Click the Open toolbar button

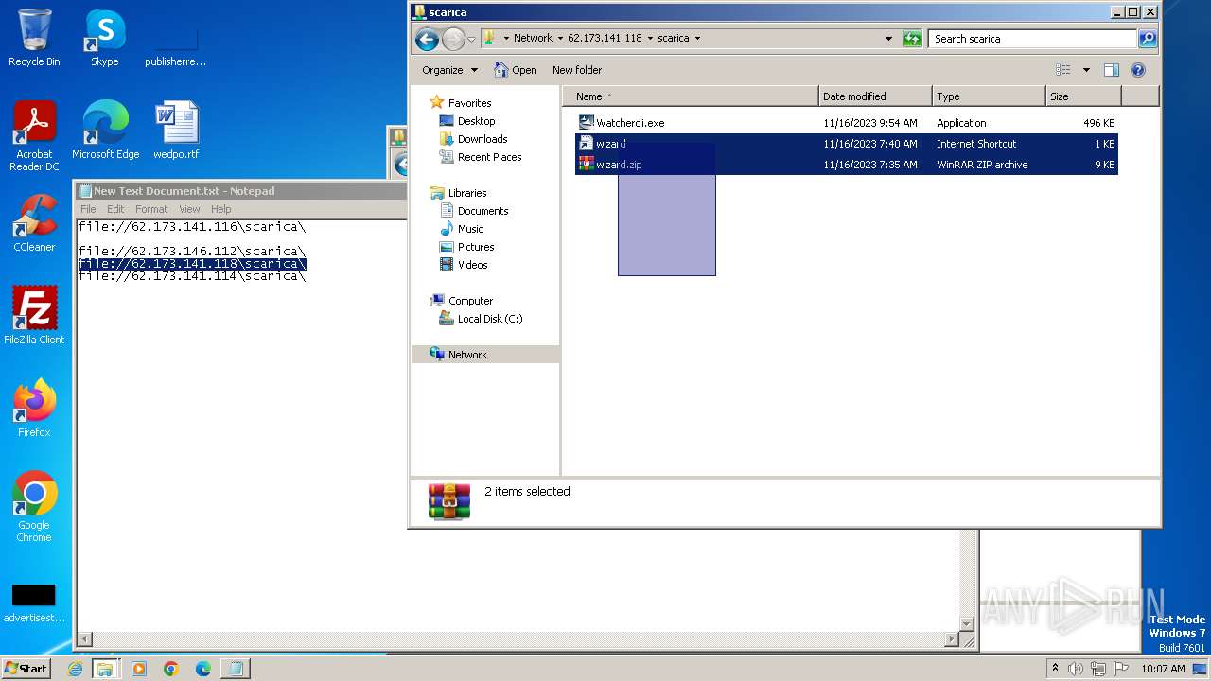pyautogui.click(x=516, y=70)
